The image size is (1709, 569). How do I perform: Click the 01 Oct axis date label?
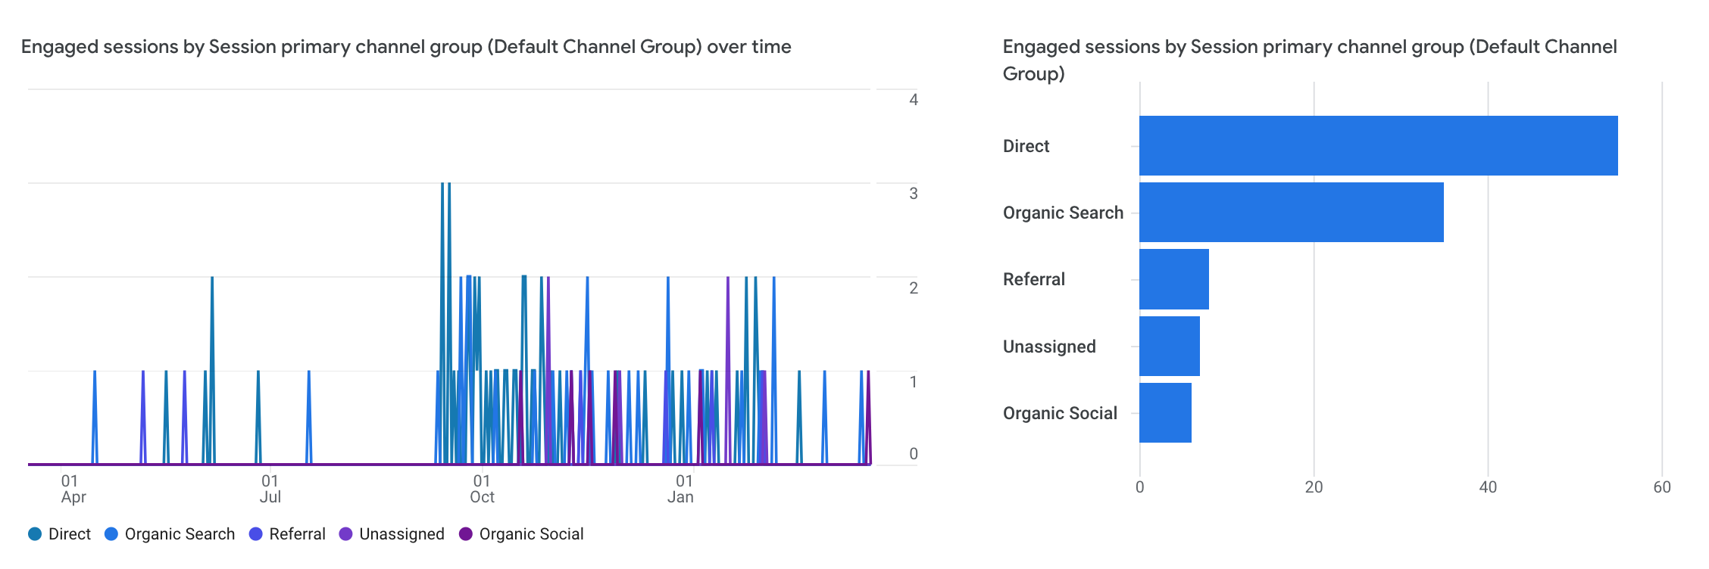coord(482,489)
